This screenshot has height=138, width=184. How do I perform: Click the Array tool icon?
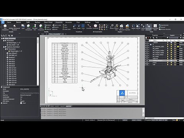click(x=83, y=26)
